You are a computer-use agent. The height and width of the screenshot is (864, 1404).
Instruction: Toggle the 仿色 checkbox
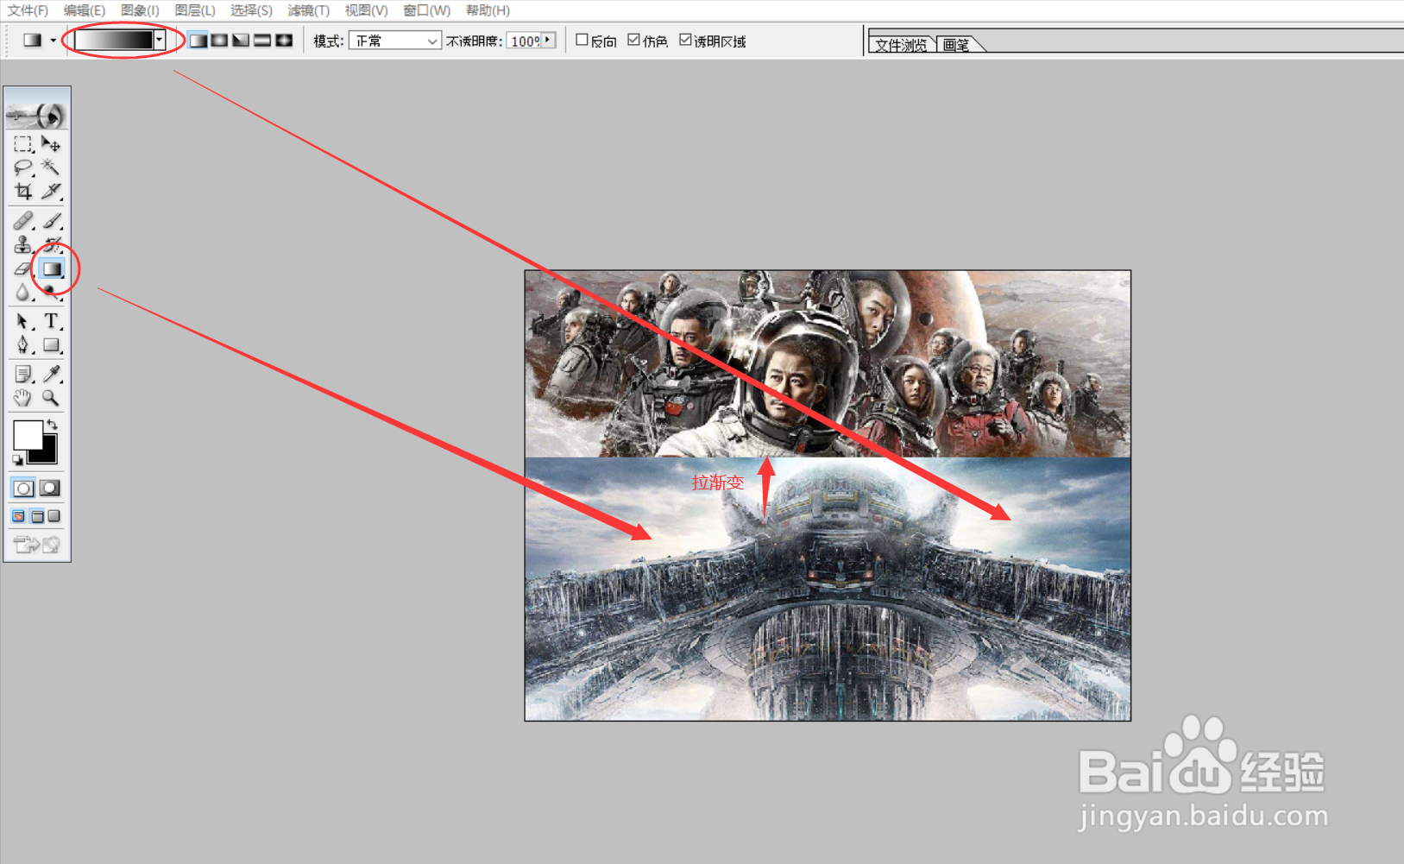pos(633,40)
